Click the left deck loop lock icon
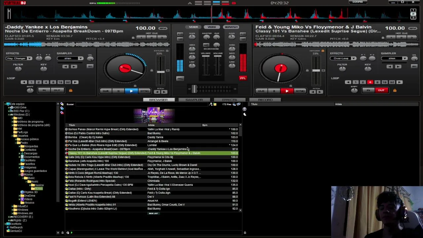The height and width of the screenshot is (238, 423). pos(70,90)
